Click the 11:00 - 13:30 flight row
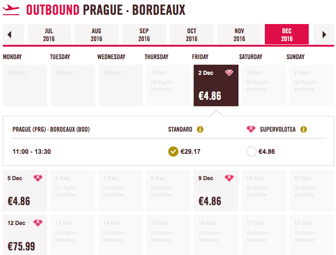Viewport: 336px width, 255px height. tap(168, 152)
